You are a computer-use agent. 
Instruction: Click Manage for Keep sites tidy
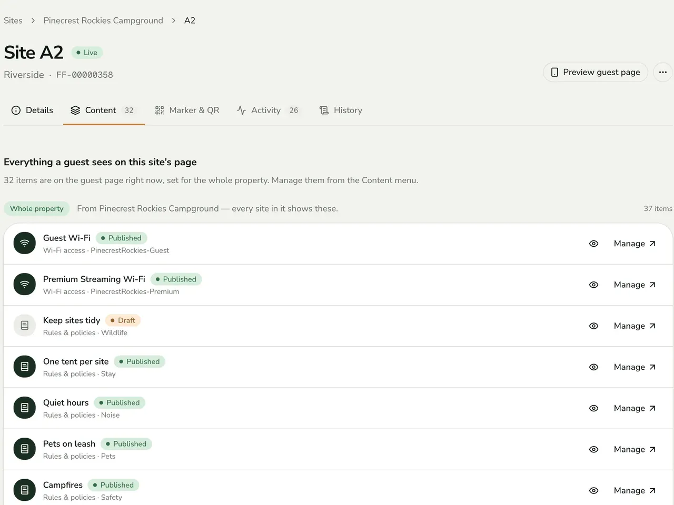[x=635, y=326]
